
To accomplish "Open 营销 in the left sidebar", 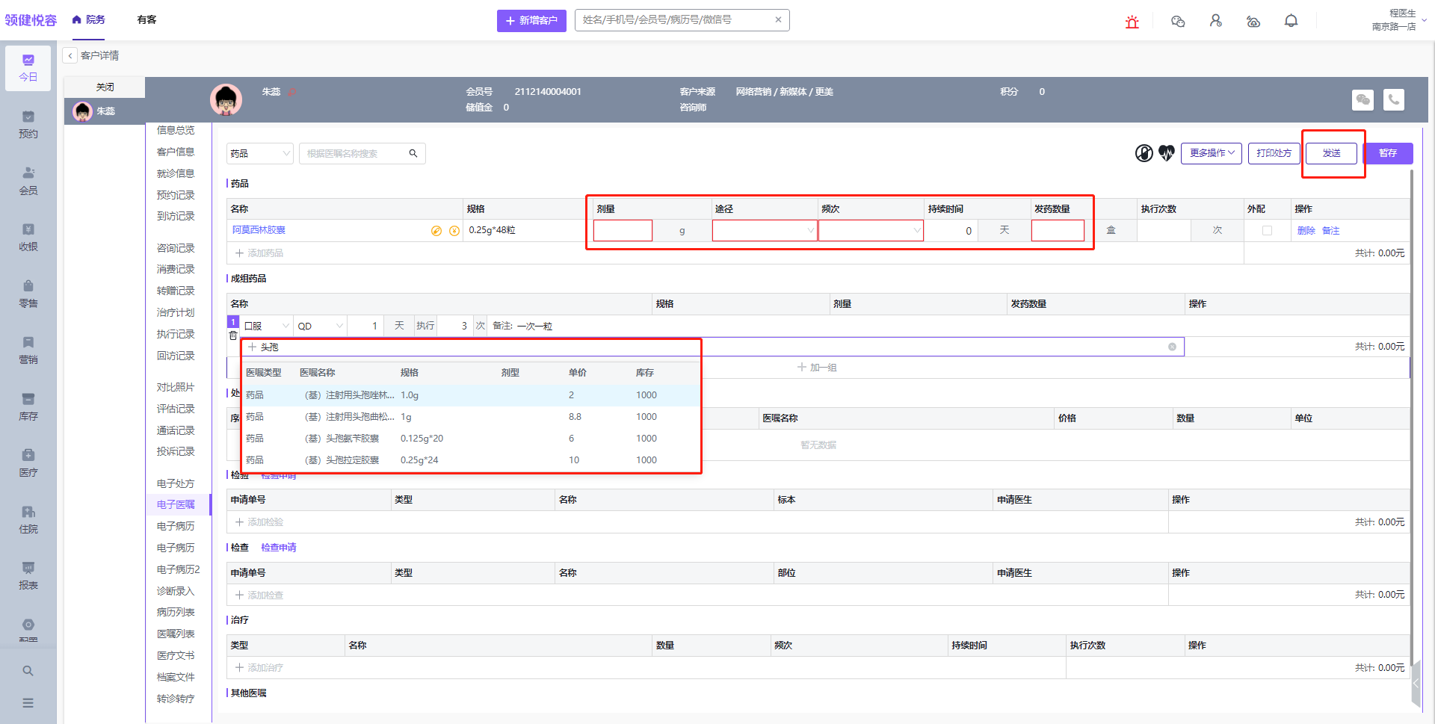I will [x=28, y=350].
